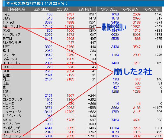Select the 大和 row name
The width and height of the screenshot is (164, 140).
6,31
